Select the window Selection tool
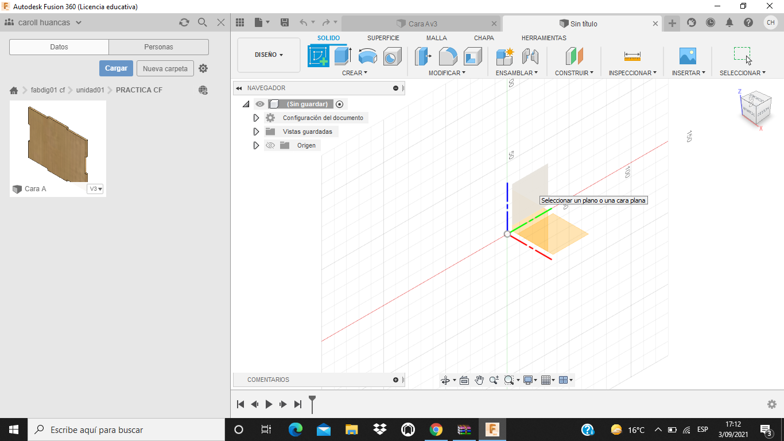 click(x=743, y=56)
